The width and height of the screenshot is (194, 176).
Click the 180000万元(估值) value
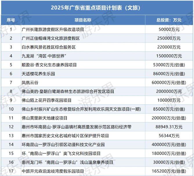pyautogui.click(x=169, y=153)
